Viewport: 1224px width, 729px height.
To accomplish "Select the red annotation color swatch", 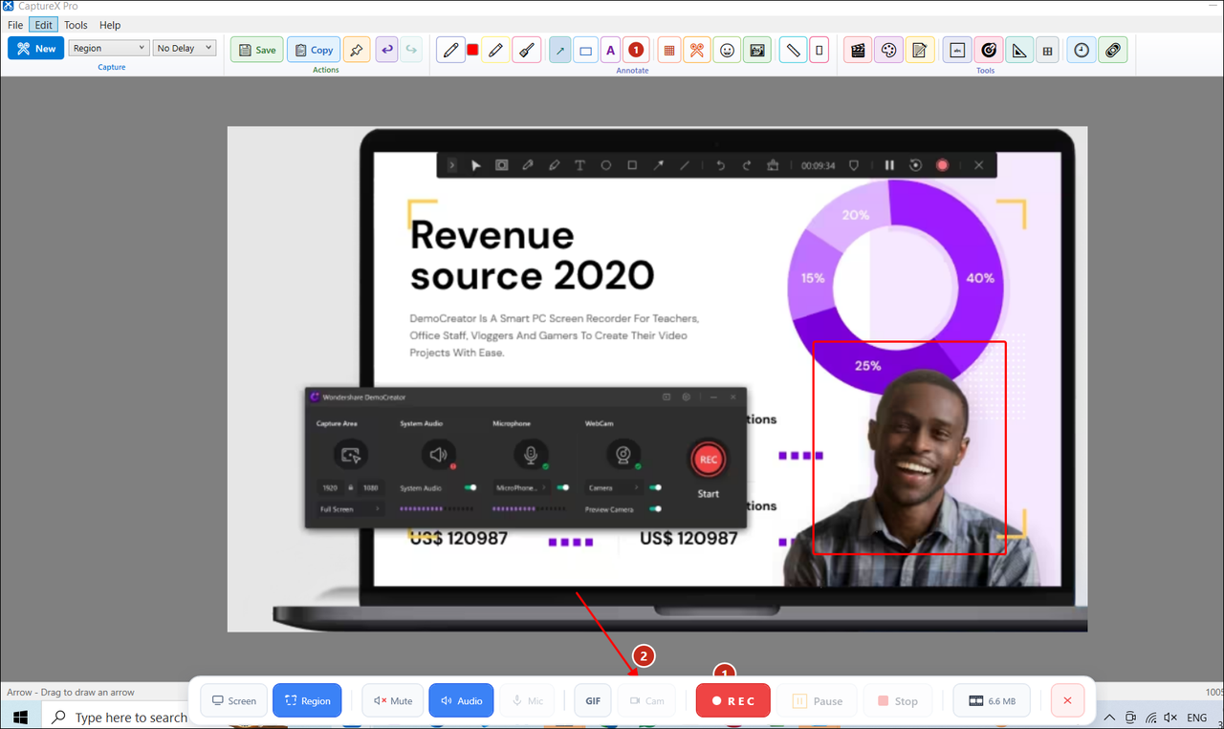I will 472,50.
